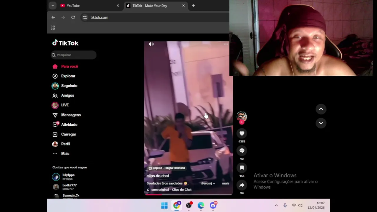Open the tray volume control
Viewport: 377px width, 212px height.
(300, 206)
